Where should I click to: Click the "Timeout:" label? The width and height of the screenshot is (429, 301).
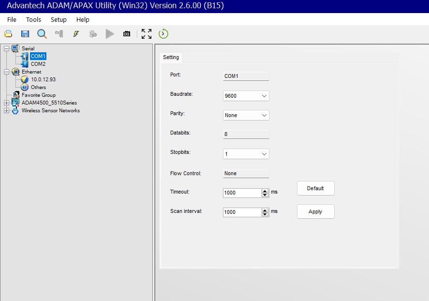point(180,192)
